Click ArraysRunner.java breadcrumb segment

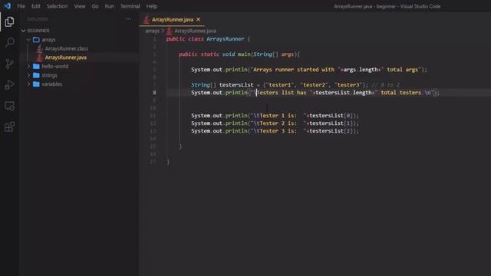point(195,31)
